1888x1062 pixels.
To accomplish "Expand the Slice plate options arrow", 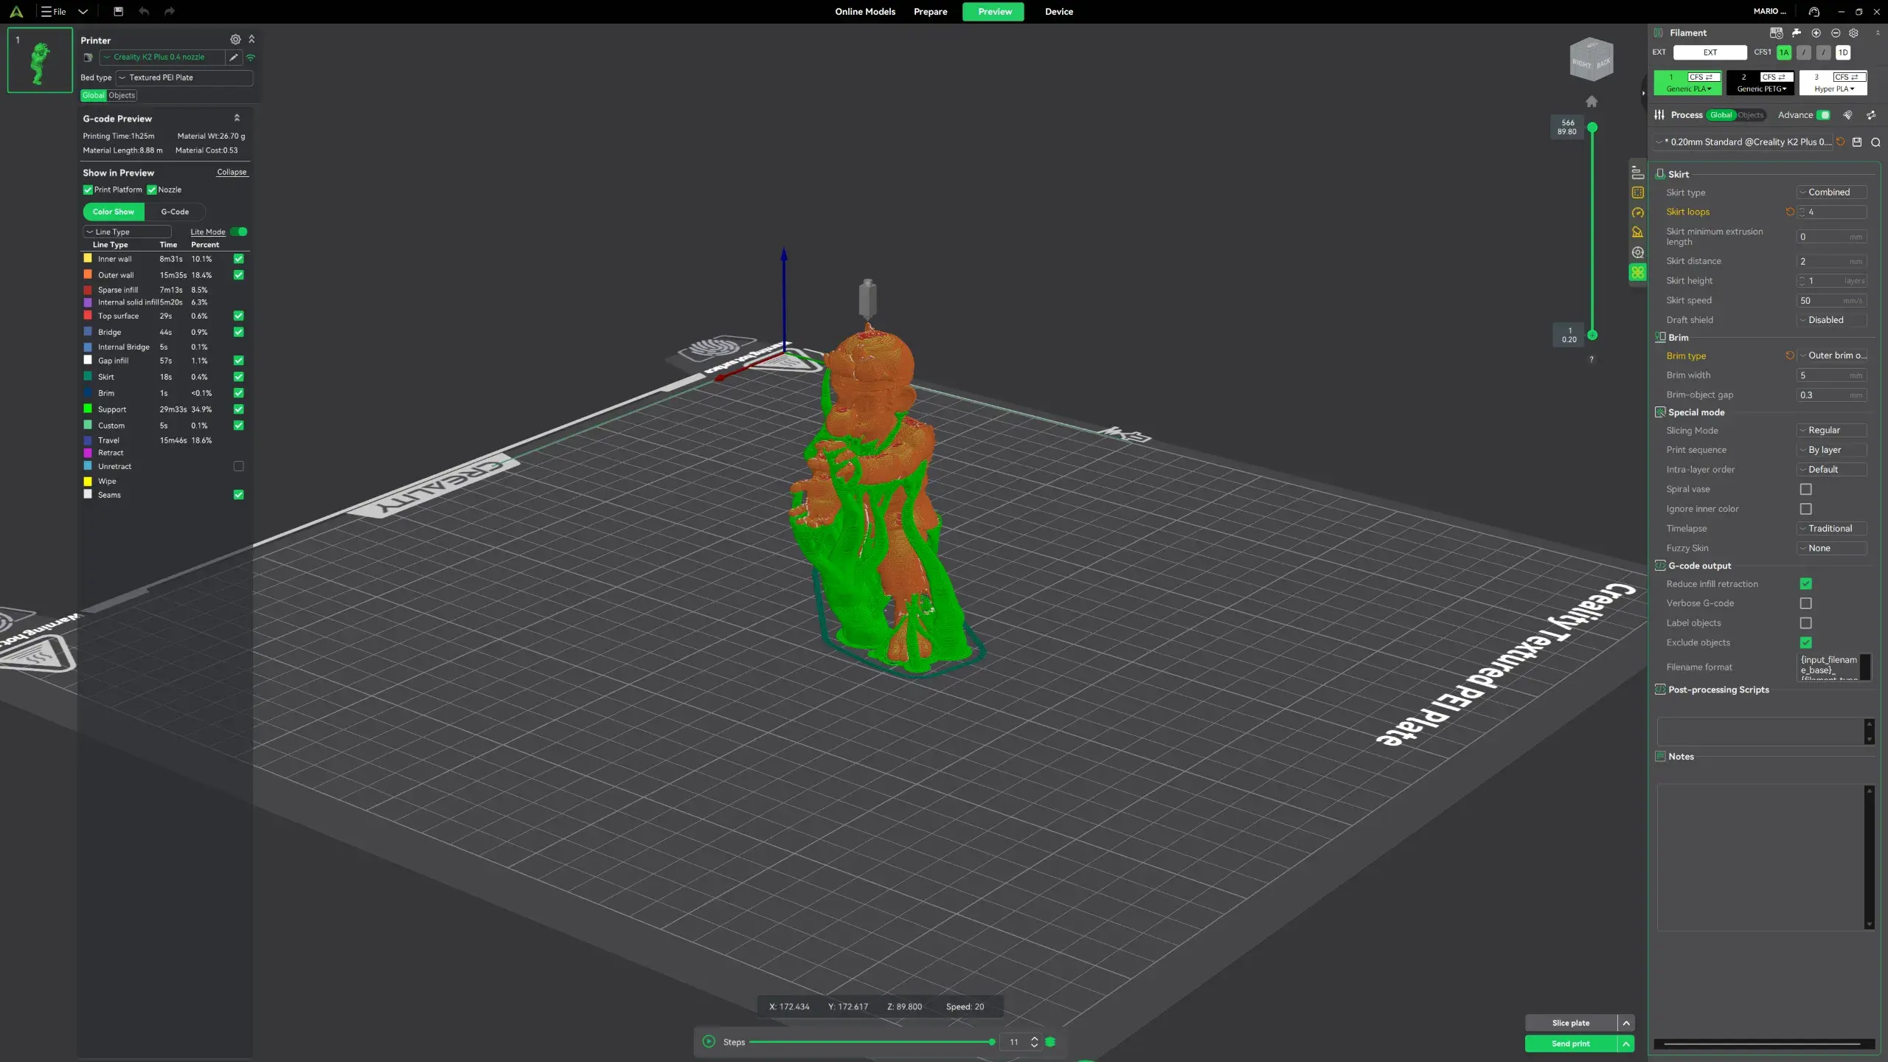I will (1626, 1023).
